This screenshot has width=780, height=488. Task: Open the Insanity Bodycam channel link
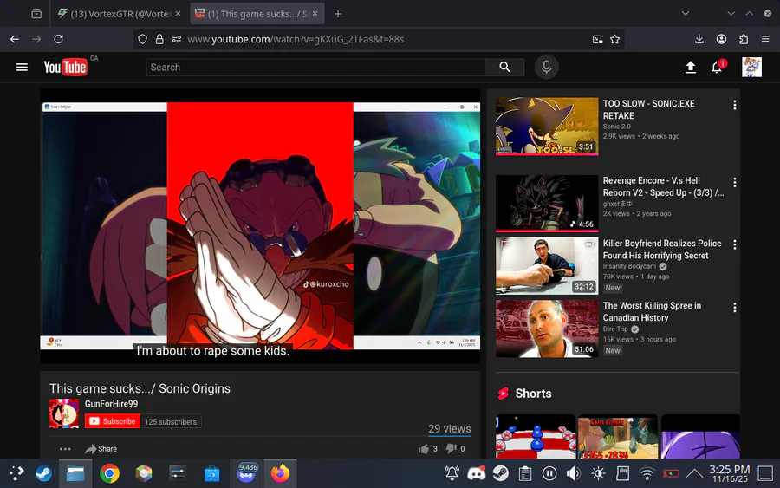pyautogui.click(x=629, y=266)
